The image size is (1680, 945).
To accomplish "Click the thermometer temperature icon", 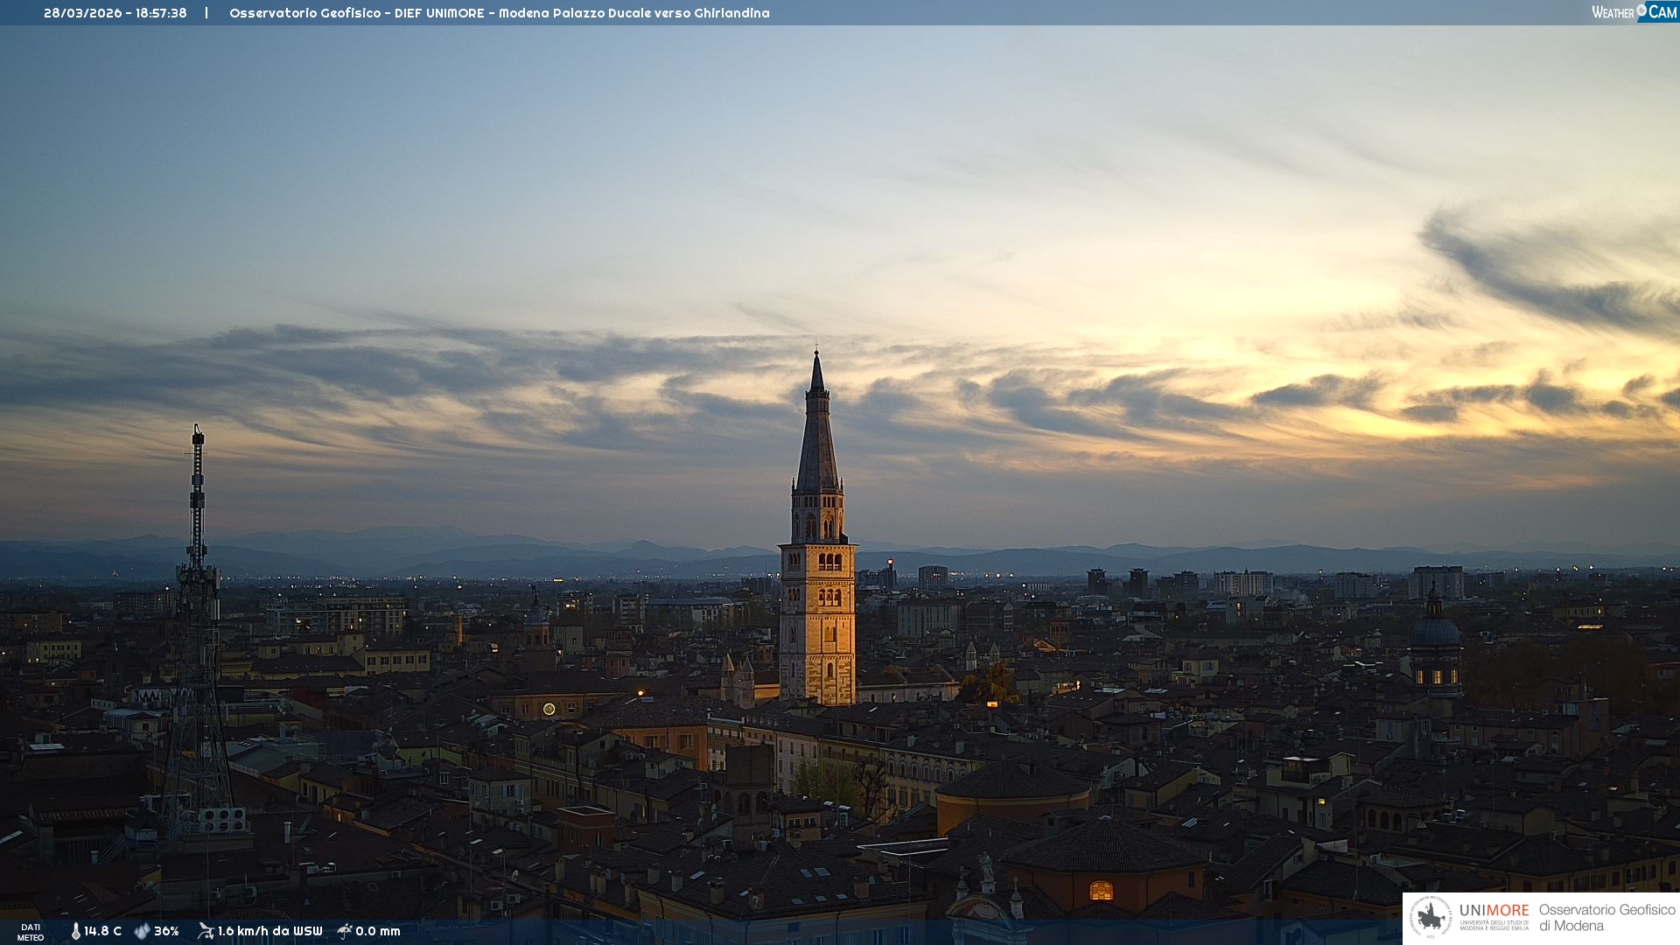I will [x=76, y=931].
